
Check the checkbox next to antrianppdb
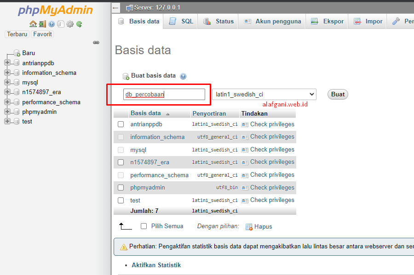[121, 124]
